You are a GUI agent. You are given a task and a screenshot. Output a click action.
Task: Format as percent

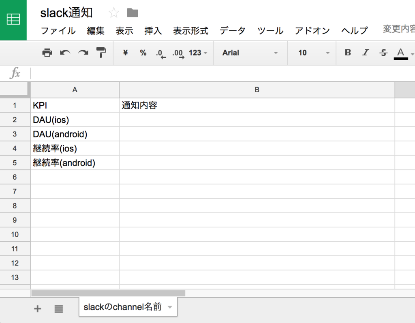click(143, 53)
